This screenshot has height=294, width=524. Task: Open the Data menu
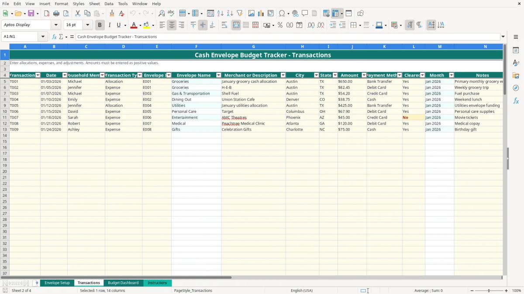tap(109, 3)
